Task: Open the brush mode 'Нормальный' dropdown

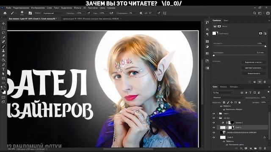Action: (53, 13)
